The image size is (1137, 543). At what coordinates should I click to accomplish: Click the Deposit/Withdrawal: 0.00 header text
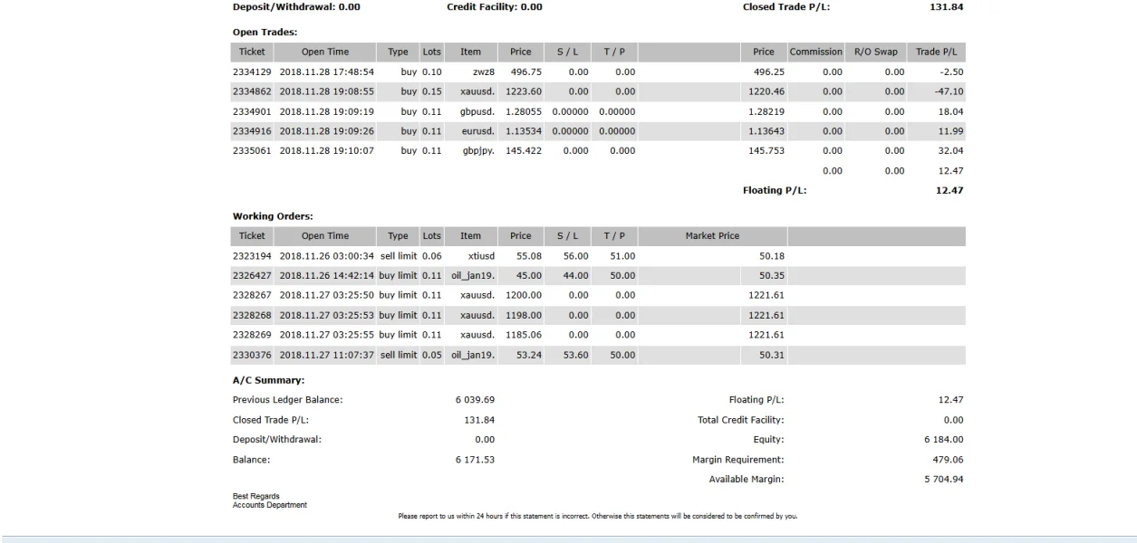pyautogui.click(x=296, y=6)
